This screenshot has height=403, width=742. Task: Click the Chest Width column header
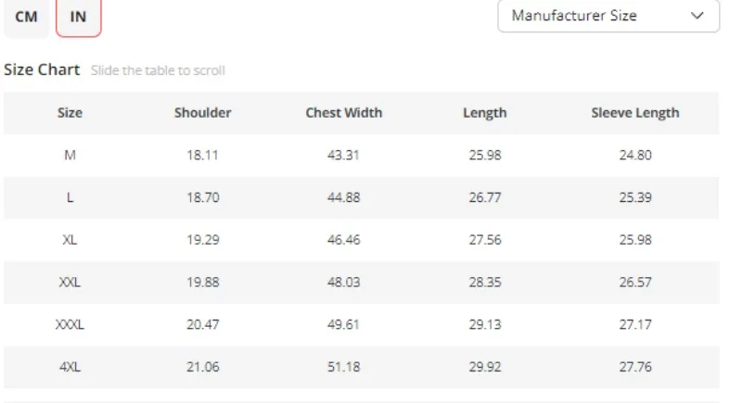(x=344, y=113)
